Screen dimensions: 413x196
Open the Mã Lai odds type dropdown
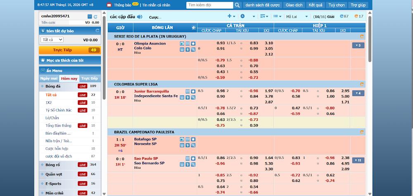pos(297,17)
